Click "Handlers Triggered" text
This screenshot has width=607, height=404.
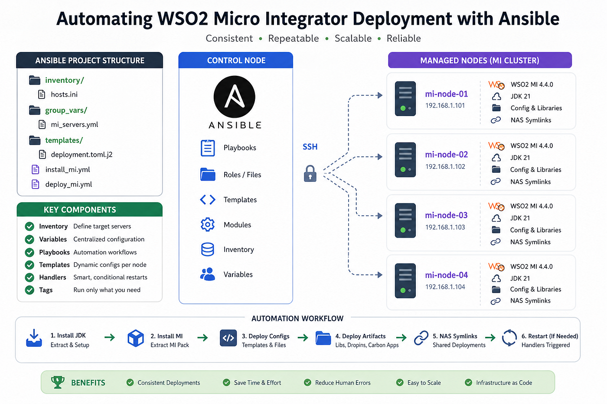point(545,345)
